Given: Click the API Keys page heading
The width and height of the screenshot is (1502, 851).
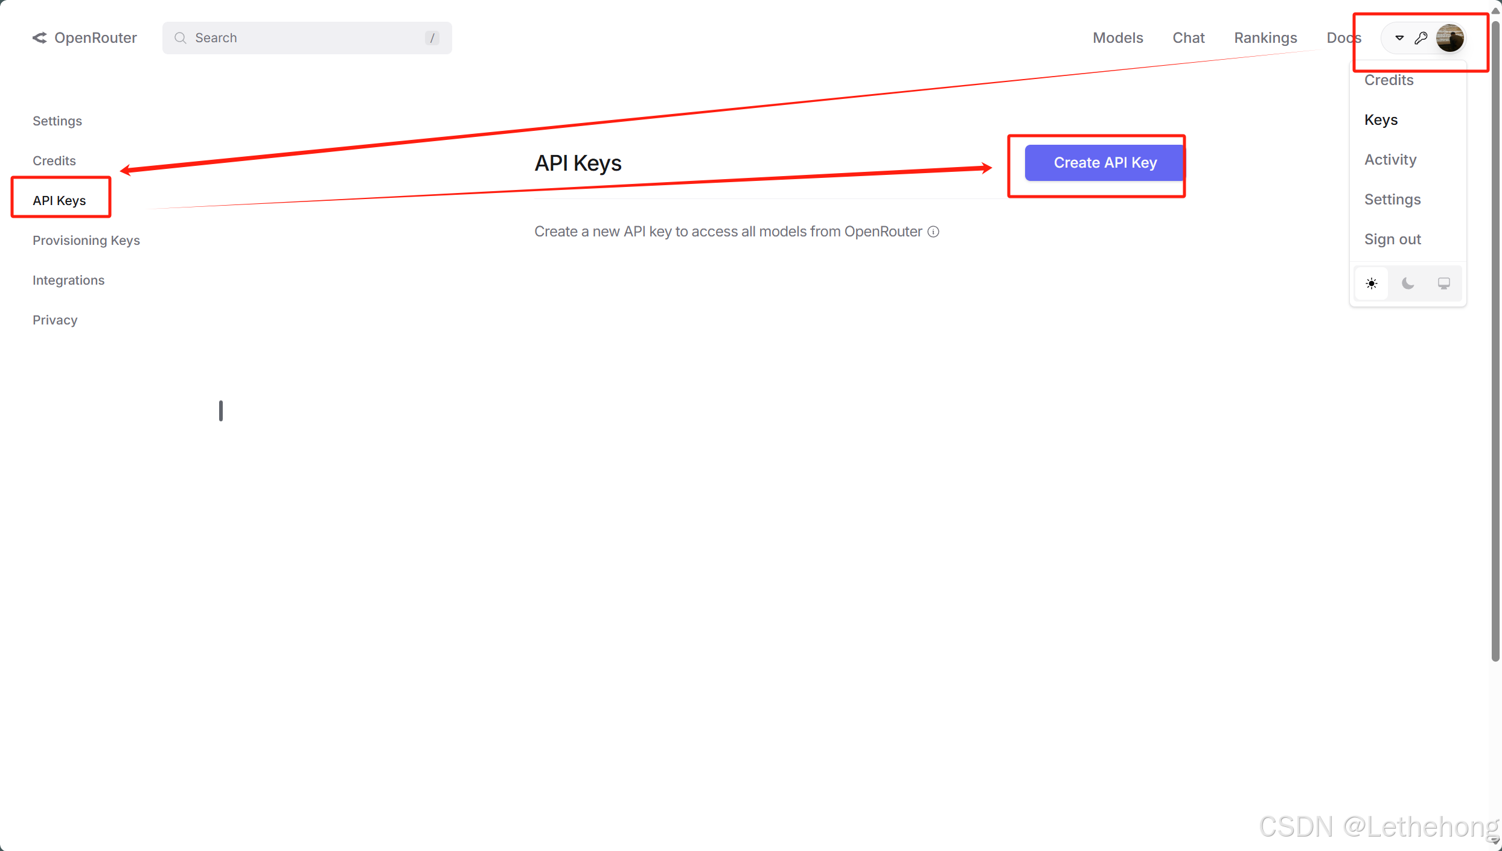Looking at the screenshot, I should point(578,163).
